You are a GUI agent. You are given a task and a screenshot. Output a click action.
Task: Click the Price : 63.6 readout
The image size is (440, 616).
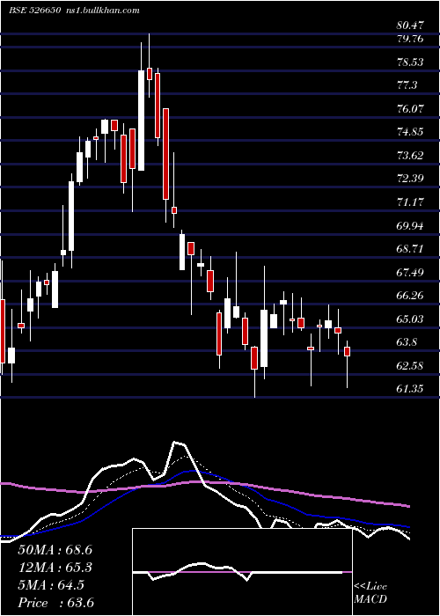click(x=55, y=603)
